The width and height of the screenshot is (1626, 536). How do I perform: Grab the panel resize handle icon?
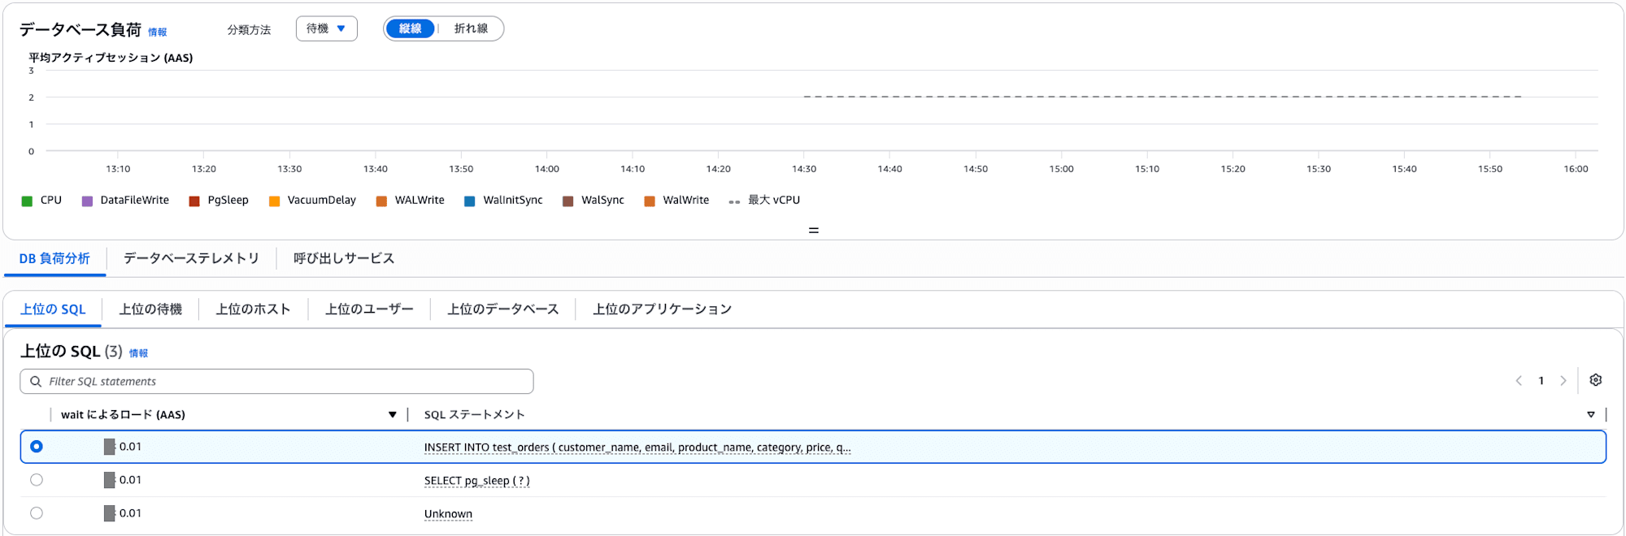[x=813, y=231]
